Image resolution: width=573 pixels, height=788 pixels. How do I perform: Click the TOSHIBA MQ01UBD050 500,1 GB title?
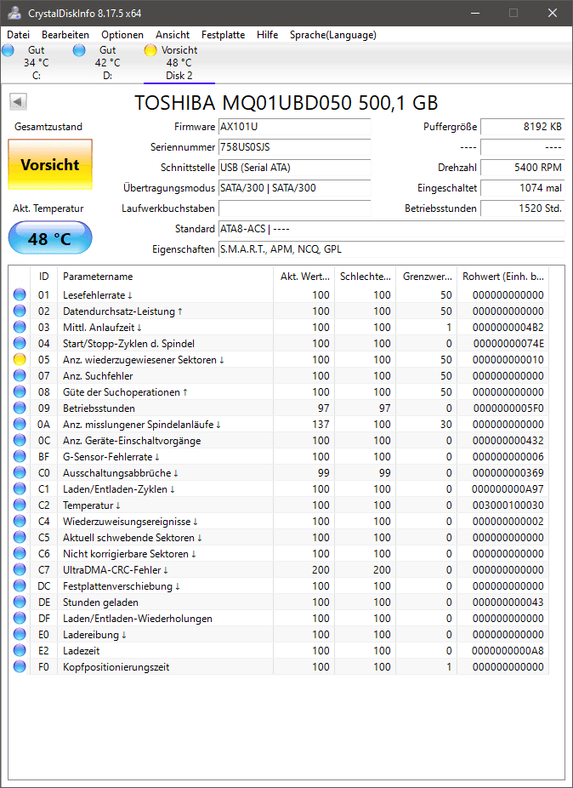coord(286,102)
